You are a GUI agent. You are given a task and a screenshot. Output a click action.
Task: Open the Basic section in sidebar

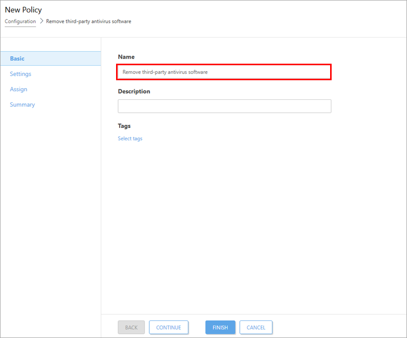(51, 59)
